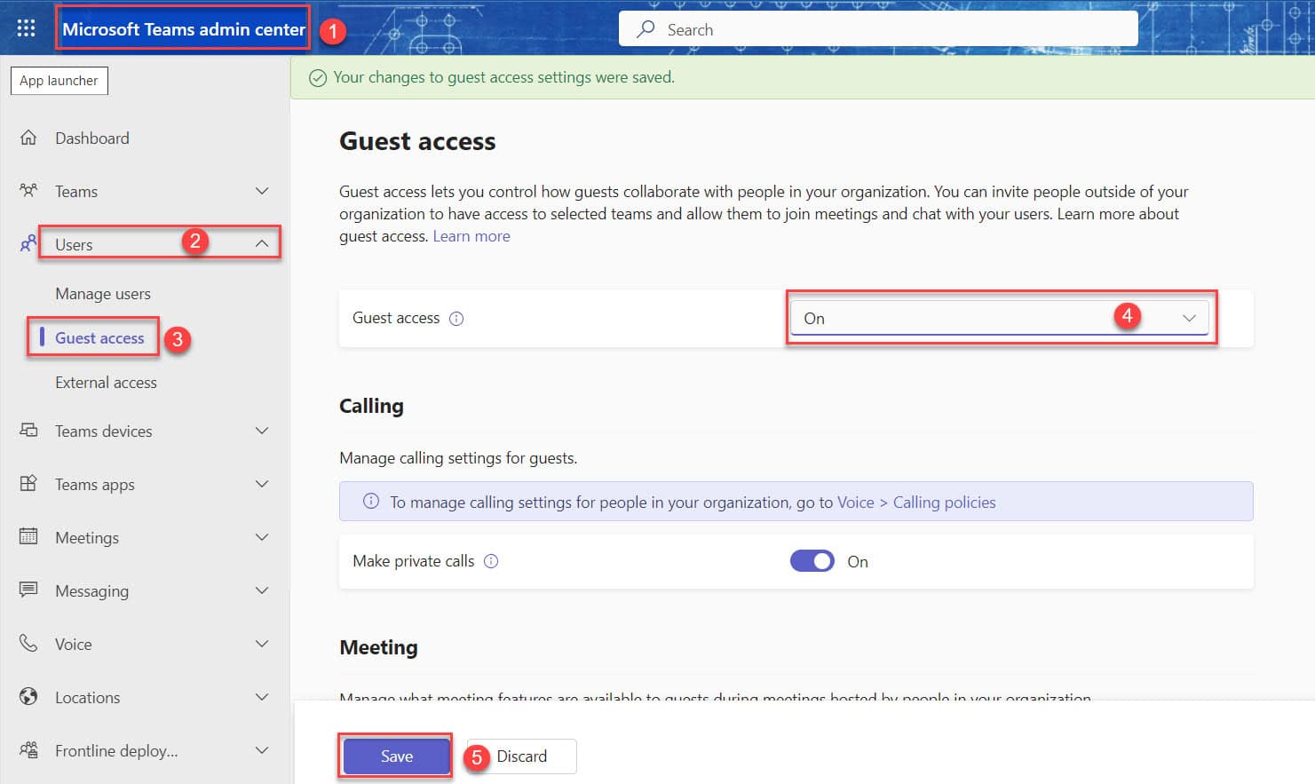This screenshot has height=784, width=1315.
Task: Select Guest access in sidebar
Action: (99, 337)
